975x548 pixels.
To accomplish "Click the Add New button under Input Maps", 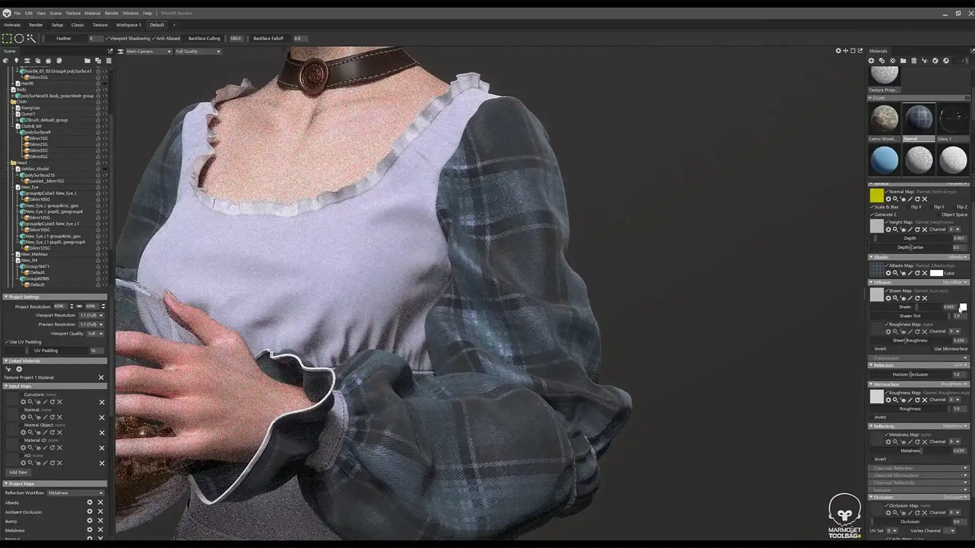I will (x=17, y=472).
